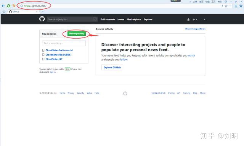244x146 pixels.
Task: Click the security shield icon in address bar
Action: (x=22, y=6)
